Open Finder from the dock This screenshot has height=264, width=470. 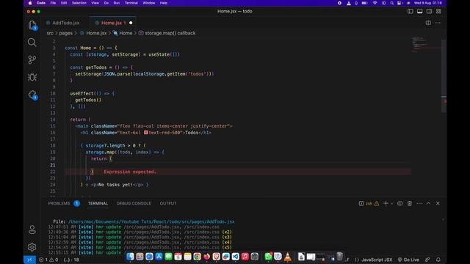pos(130,257)
